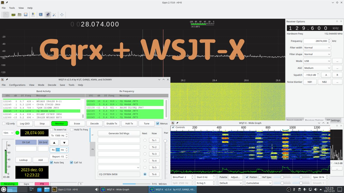Click Generate Std Msgs button
This screenshot has width=344, height=193.
[x=119, y=133]
